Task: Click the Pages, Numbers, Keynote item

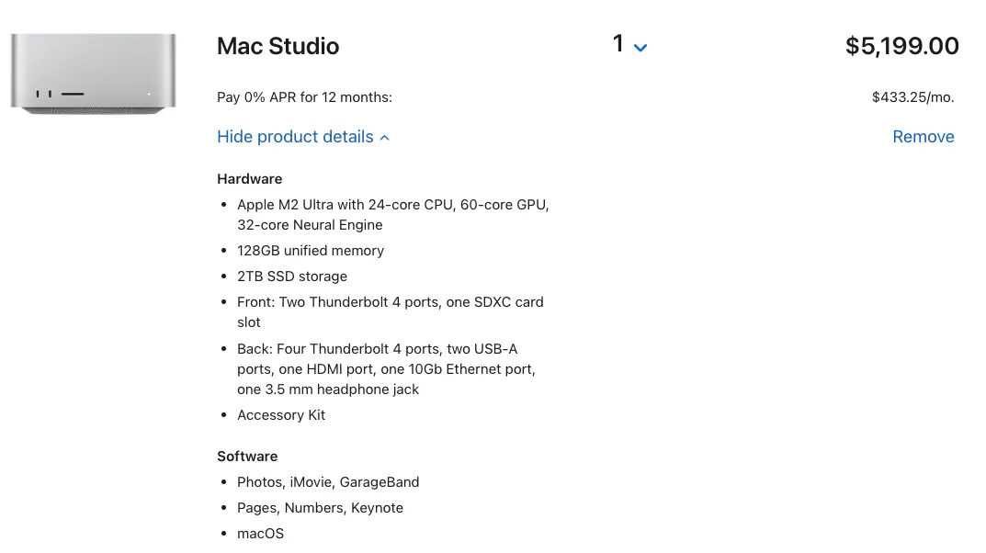Action: [320, 508]
